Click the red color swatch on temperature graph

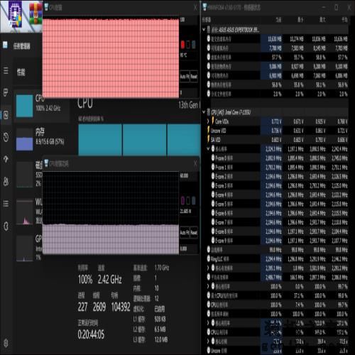coord(182,45)
